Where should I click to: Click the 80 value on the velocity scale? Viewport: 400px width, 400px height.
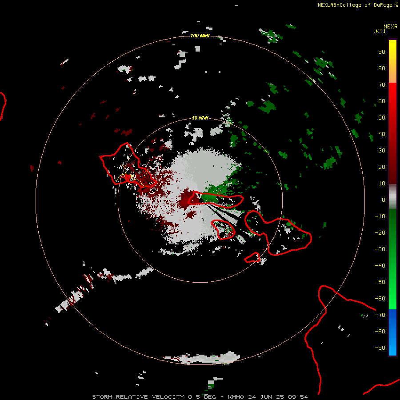pyautogui.click(x=382, y=68)
